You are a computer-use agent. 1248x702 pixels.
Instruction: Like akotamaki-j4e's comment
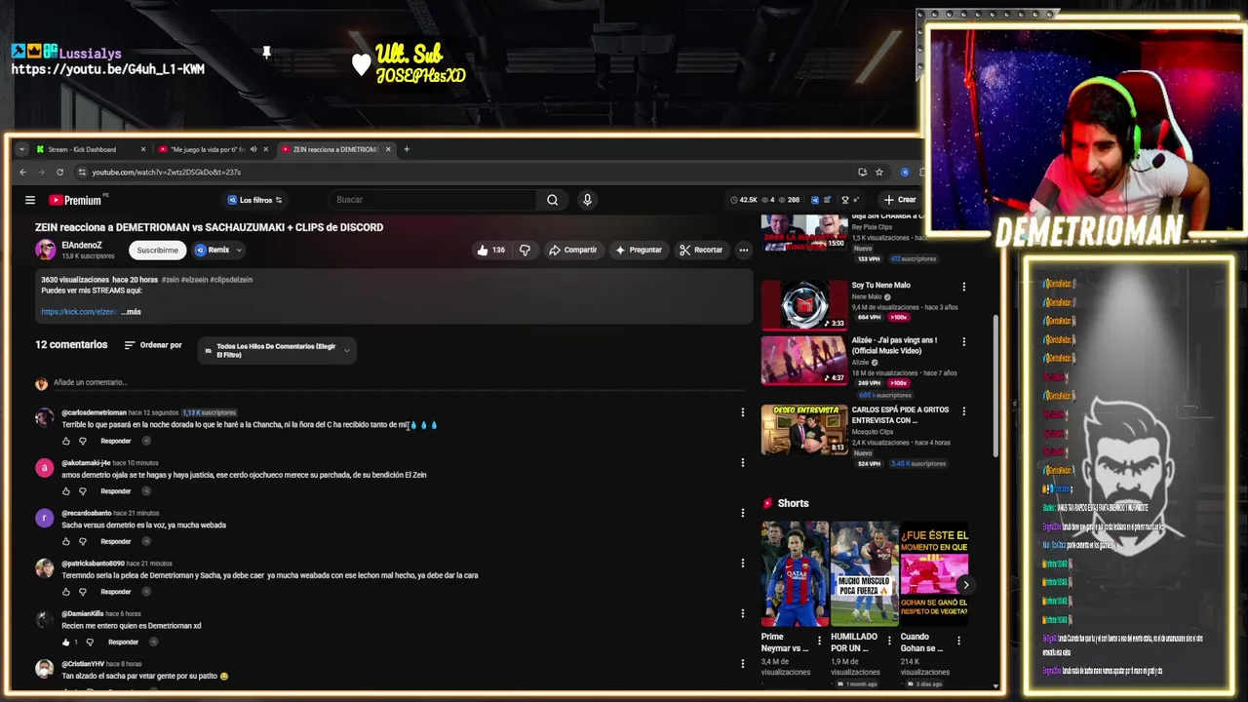pyautogui.click(x=66, y=491)
